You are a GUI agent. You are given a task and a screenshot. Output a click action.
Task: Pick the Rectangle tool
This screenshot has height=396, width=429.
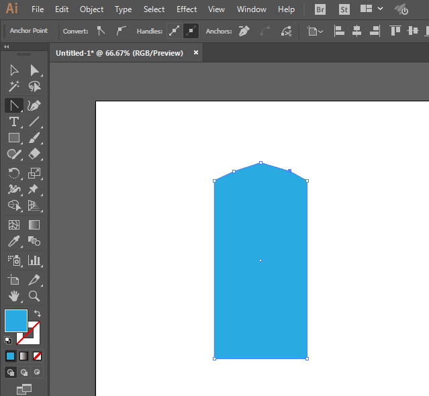(x=13, y=138)
